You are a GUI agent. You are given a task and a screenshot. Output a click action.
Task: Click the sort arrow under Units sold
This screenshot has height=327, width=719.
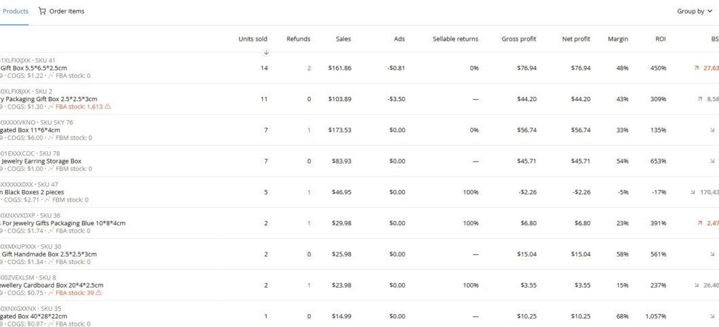pyautogui.click(x=266, y=52)
